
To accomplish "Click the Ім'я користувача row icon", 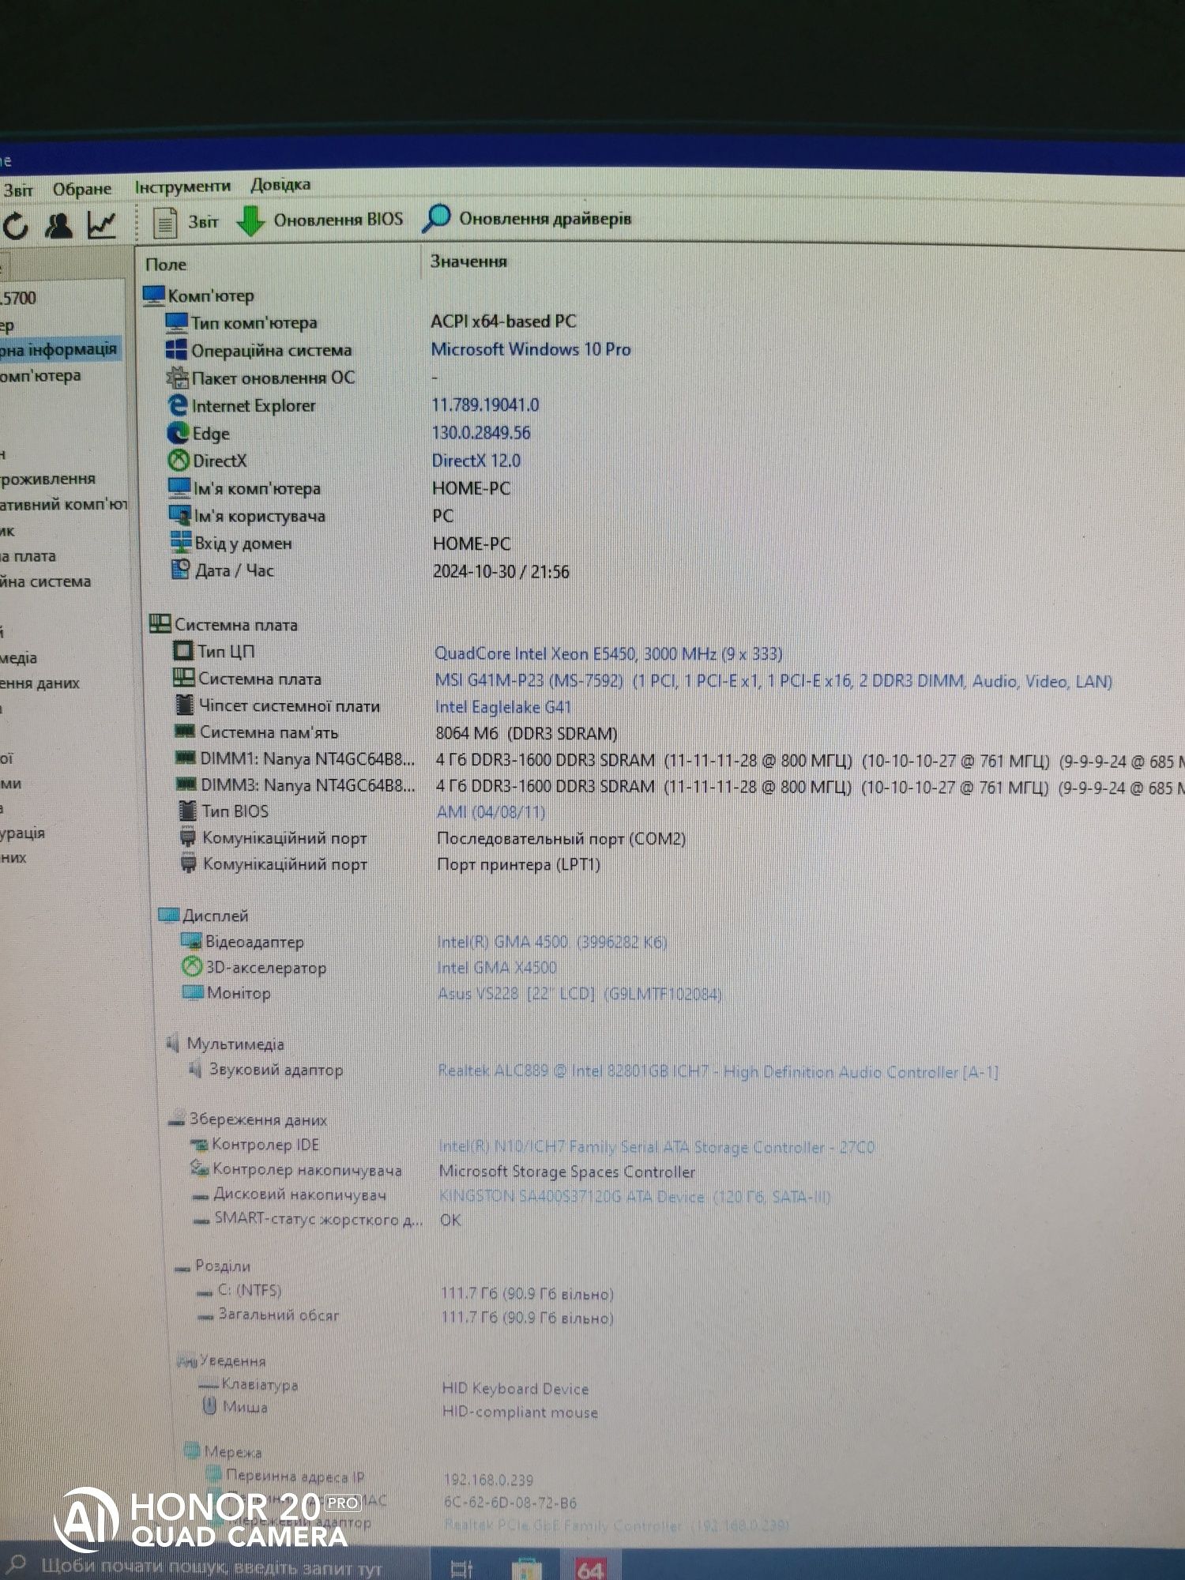I will (180, 516).
